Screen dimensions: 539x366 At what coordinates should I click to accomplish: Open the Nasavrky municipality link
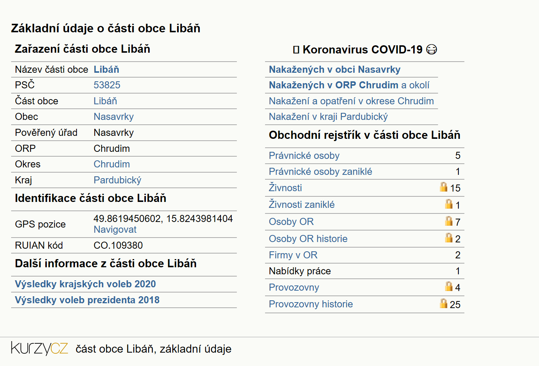coord(114,117)
